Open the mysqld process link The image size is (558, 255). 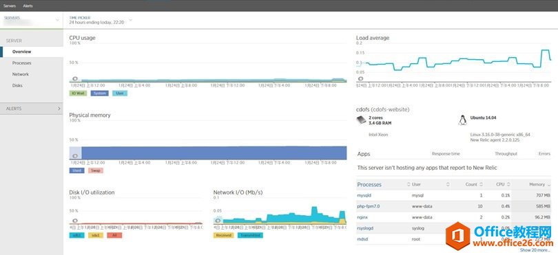click(x=364, y=195)
